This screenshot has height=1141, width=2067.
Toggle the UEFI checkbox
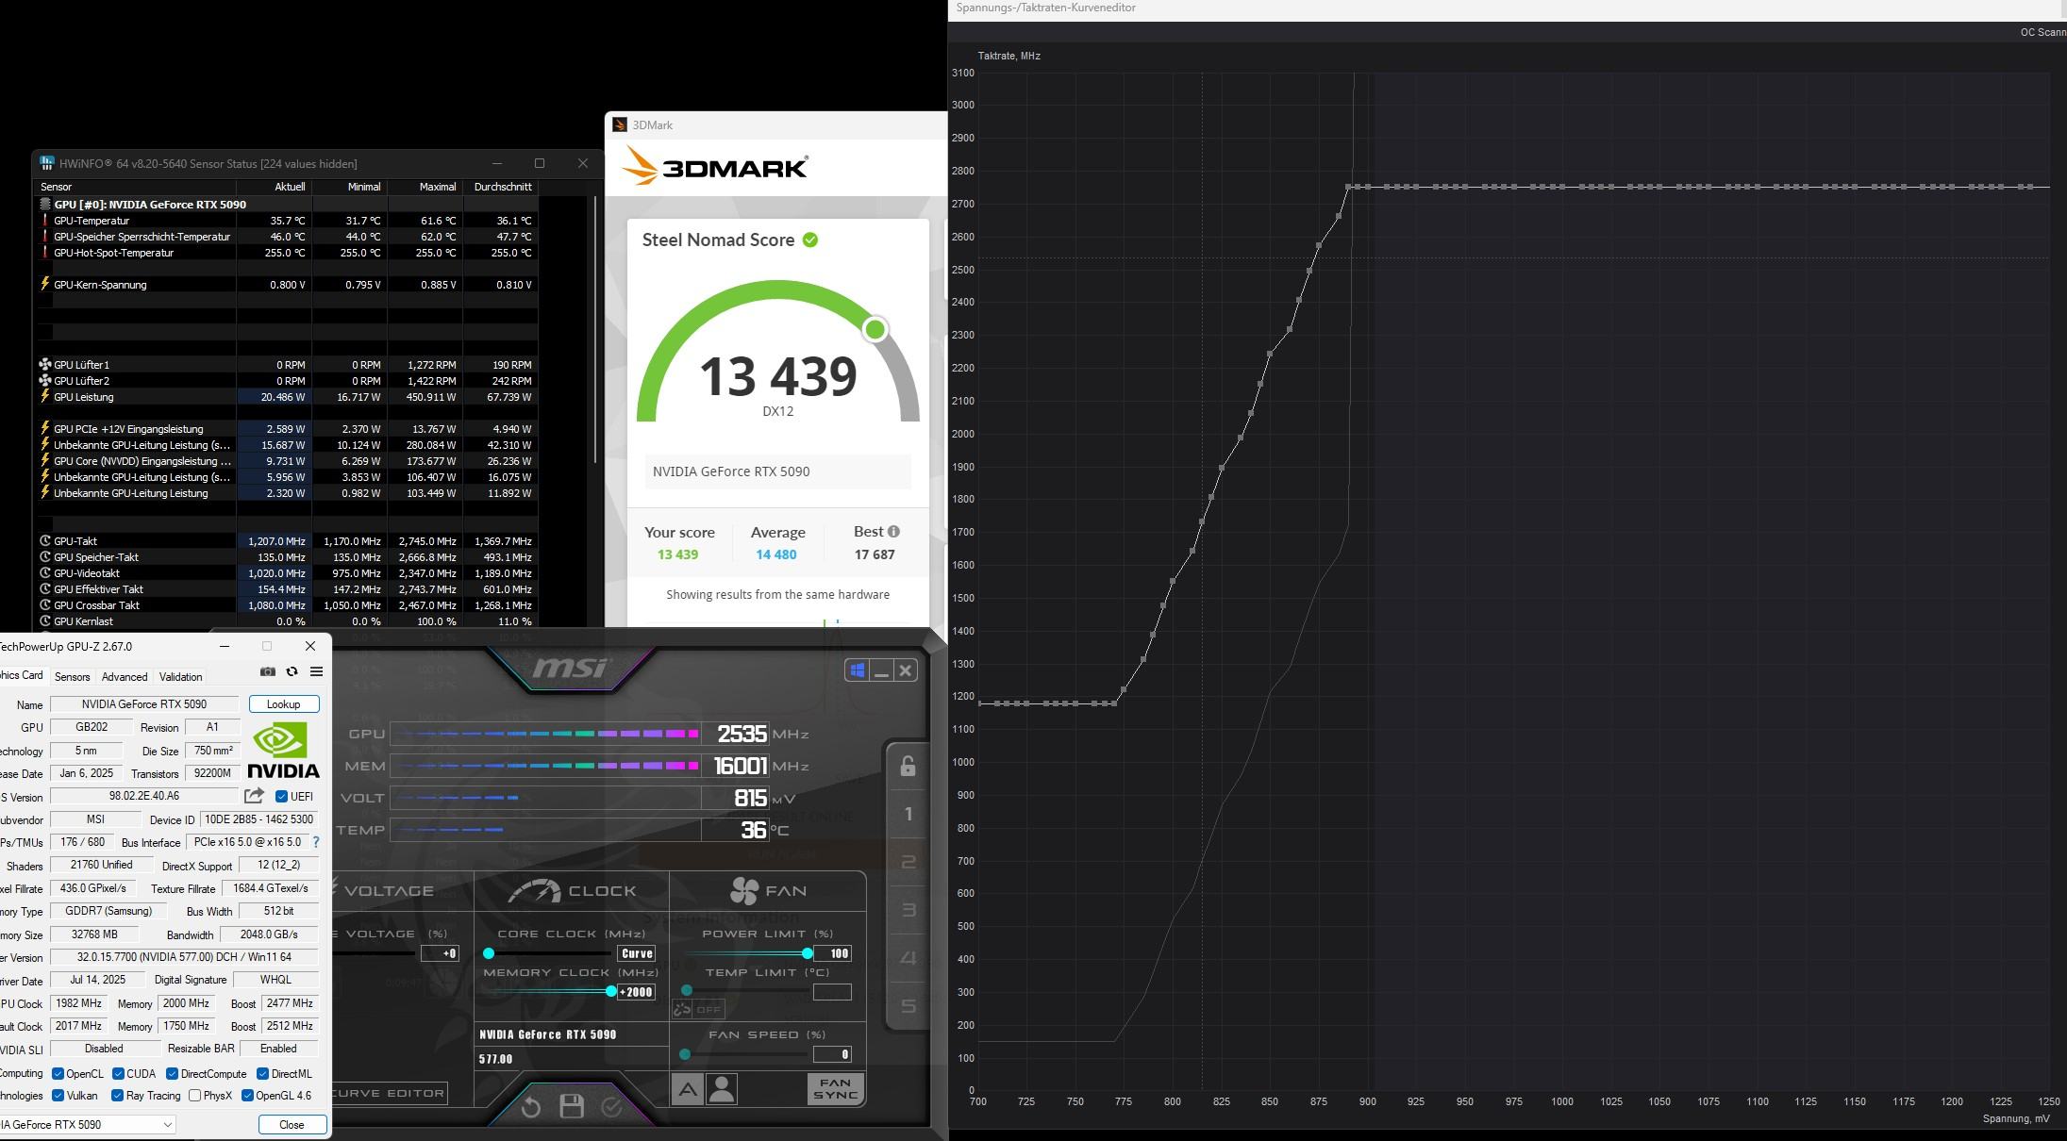click(281, 797)
